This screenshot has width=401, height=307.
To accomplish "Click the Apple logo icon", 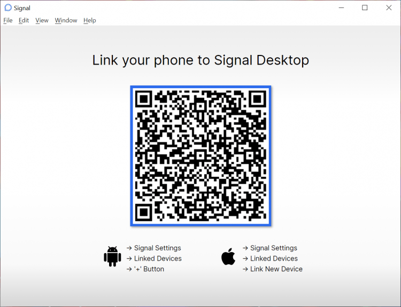I will [x=228, y=256].
